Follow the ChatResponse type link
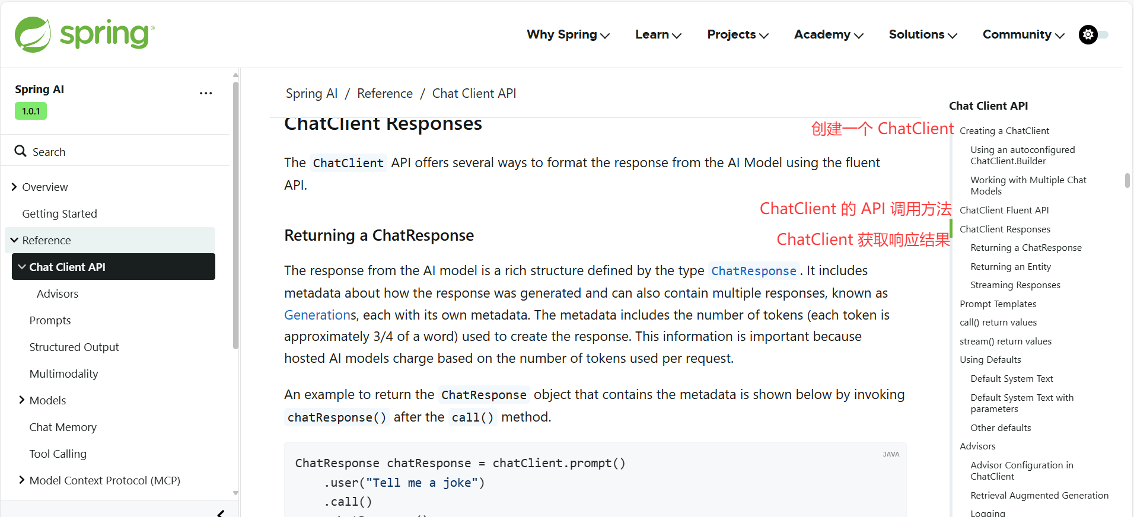This screenshot has width=1134, height=517. (x=753, y=271)
